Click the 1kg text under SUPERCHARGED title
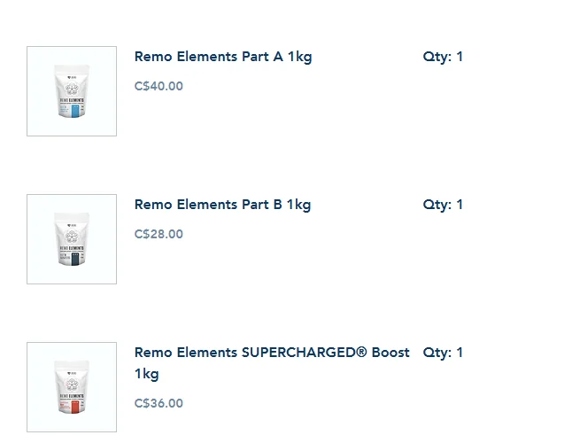Viewport: 564px width, 435px height. [x=146, y=374]
